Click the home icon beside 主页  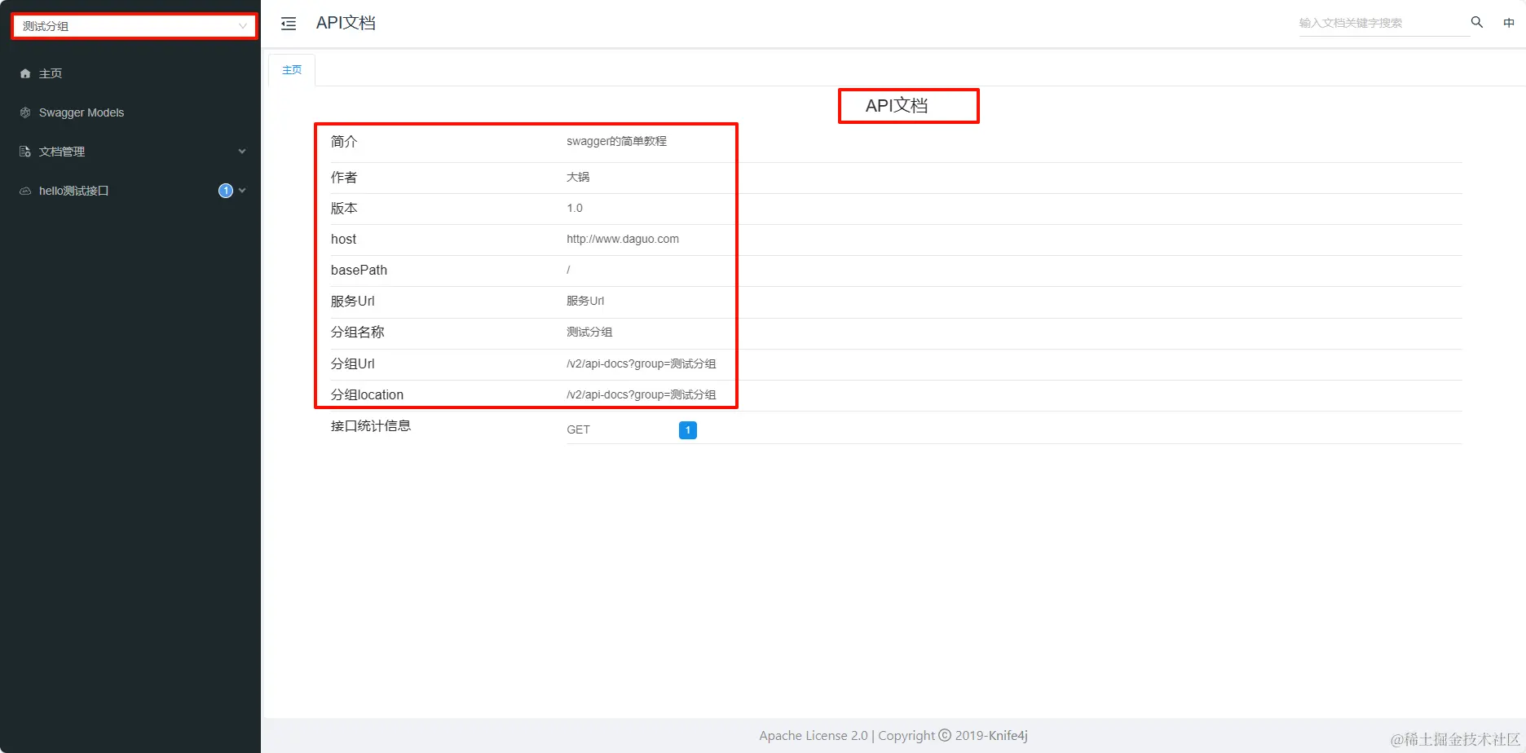[25, 73]
